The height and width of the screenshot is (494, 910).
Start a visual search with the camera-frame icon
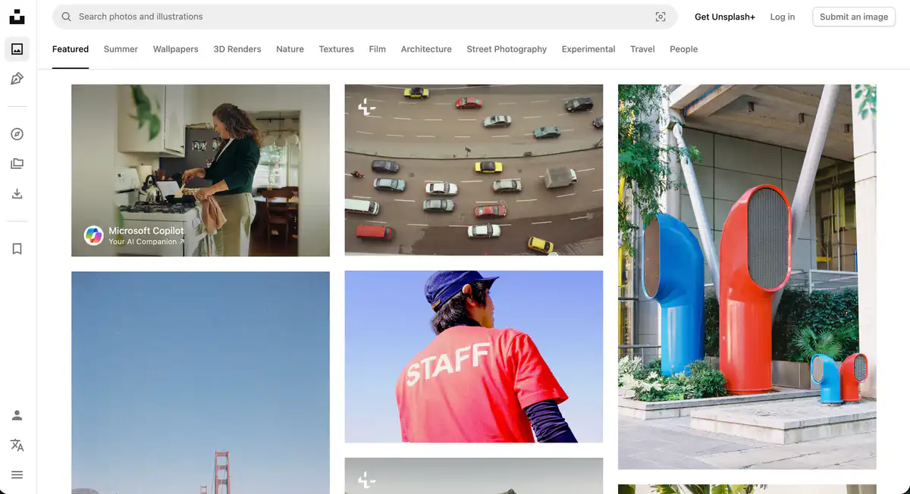pos(661,17)
